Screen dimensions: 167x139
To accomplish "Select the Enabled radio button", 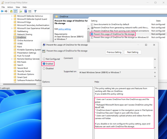I will tap(44, 64).
